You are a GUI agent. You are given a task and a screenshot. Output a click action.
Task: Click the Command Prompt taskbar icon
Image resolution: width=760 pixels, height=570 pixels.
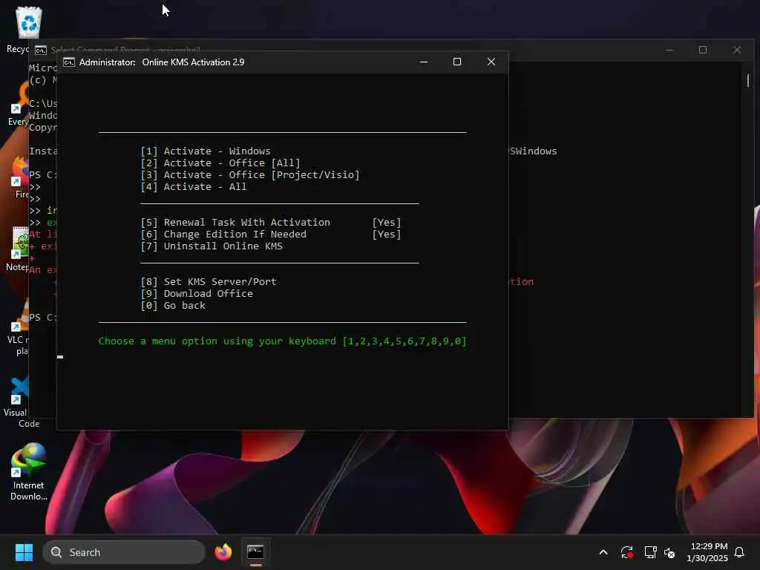[x=255, y=552]
